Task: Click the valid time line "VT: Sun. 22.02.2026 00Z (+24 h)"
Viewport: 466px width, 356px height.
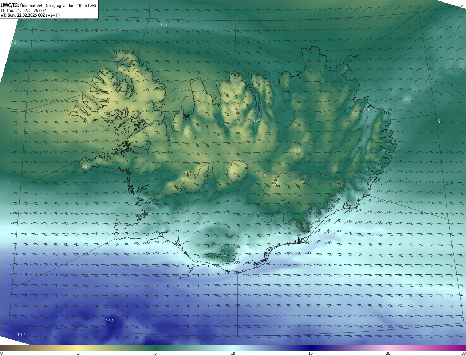Action: 30,15
